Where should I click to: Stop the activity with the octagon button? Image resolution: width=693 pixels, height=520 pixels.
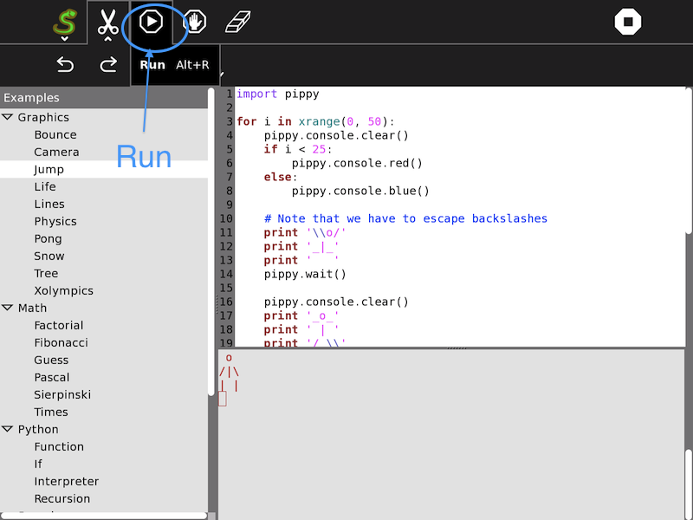(628, 22)
